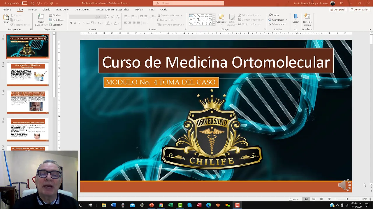Viewport: 373px width, 209px height.
Task: Click the increase font size icon
Action: click(x=108, y=17)
